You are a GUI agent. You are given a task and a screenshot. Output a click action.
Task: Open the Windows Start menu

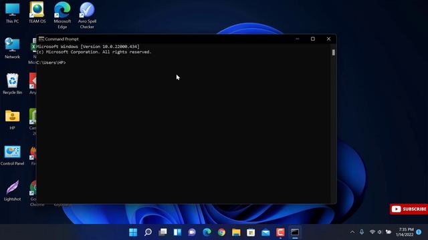click(133, 232)
